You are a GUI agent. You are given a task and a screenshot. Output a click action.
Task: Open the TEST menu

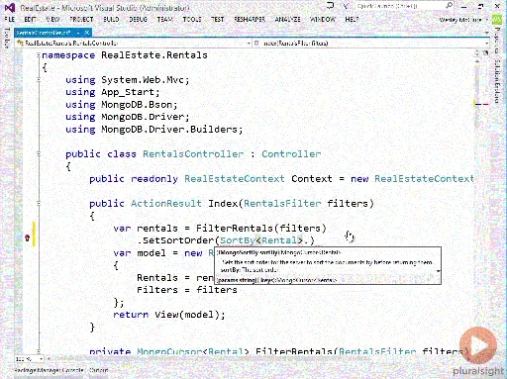click(x=218, y=19)
